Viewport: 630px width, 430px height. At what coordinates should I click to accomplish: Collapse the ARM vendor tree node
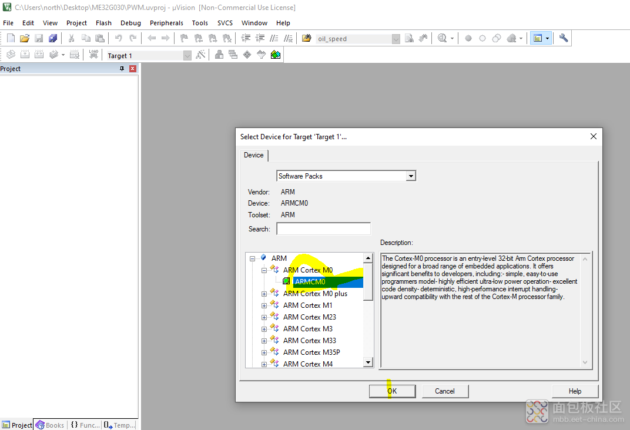[x=252, y=258]
